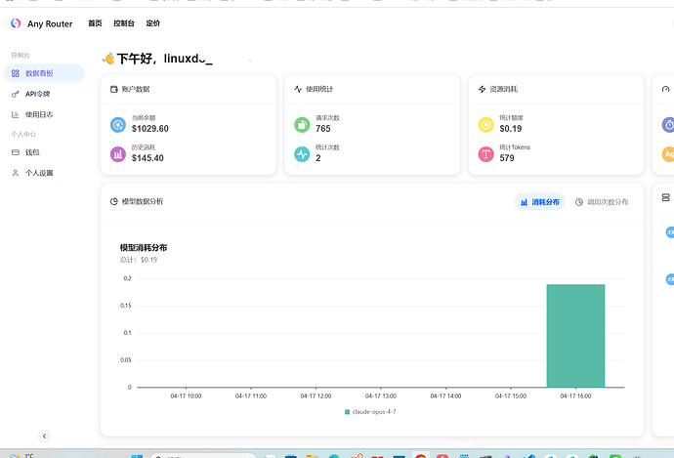Switch to the 消耗分布 tab

pos(540,202)
